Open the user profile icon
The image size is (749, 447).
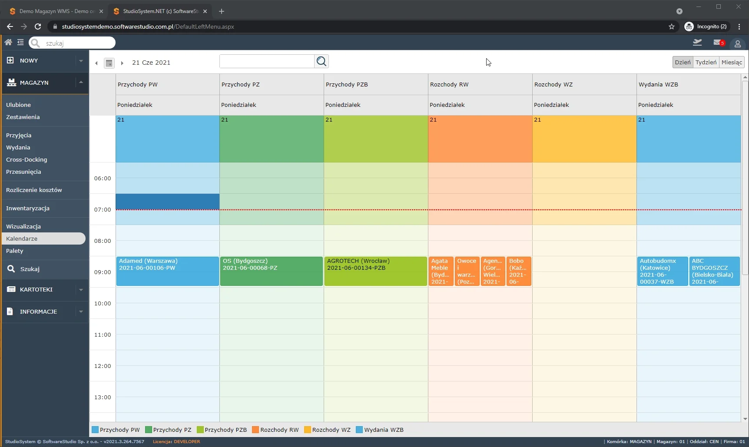point(737,44)
